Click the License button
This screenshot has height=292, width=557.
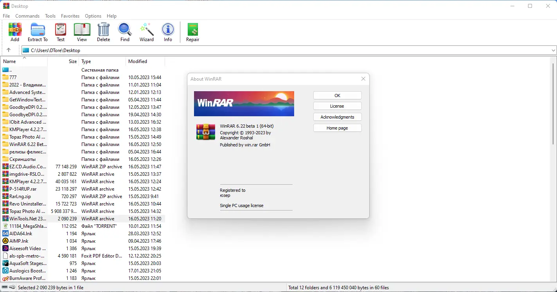(x=337, y=106)
